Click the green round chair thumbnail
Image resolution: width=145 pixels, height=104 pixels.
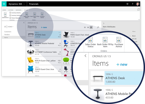pyautogui.click(x=66, y=61)
